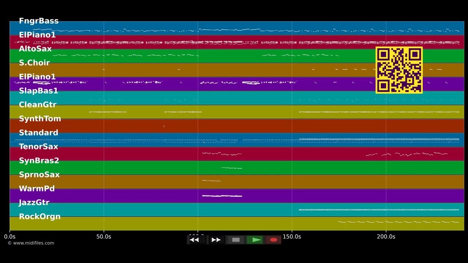The width and height of the screenshot is (468, 263).
Task: Click the 0.0s timeline label
Action: tap(10, 237)
